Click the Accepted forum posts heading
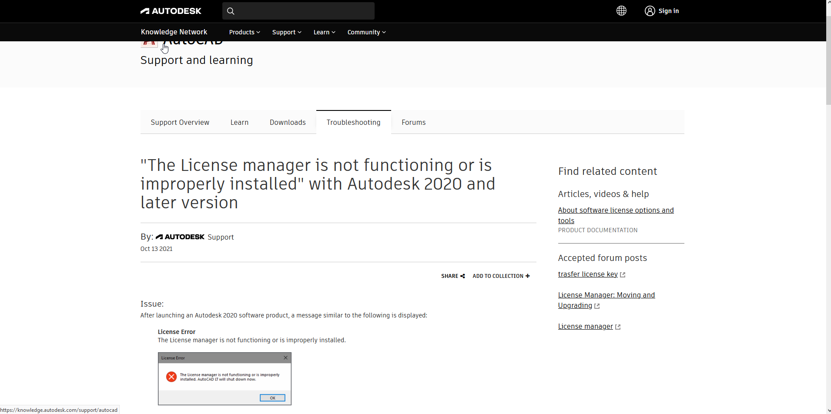This screenshot has width=831, height=414. coord(603,258)
